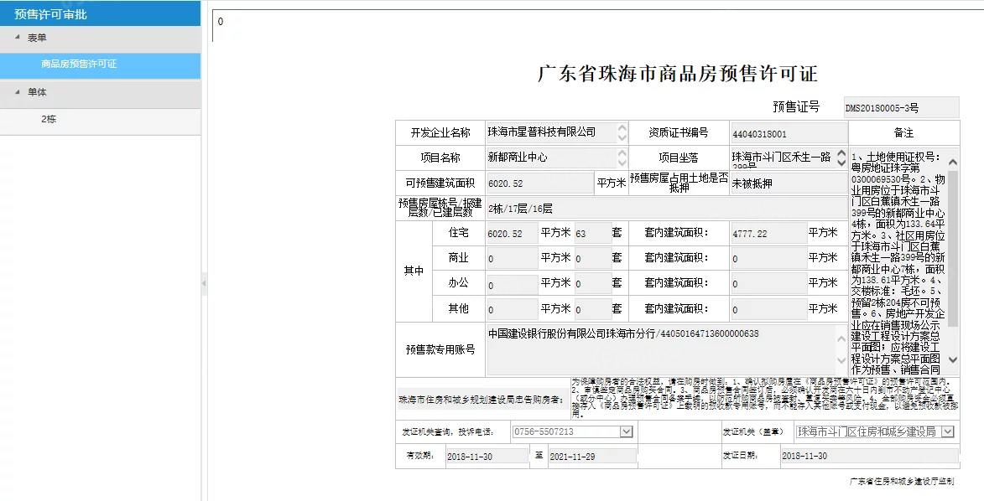Click the 备注 scrollbar thumb
Screen dimensions: 984x501
953,248
